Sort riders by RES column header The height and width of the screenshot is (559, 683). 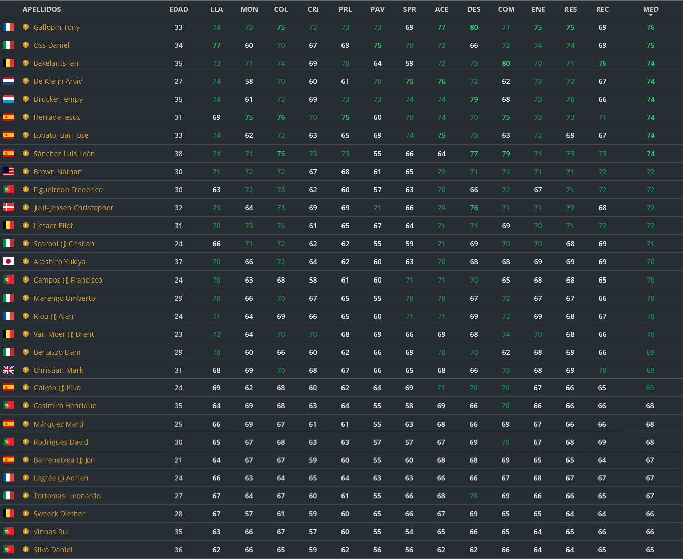pyautogui.click(x=571, y=9)
